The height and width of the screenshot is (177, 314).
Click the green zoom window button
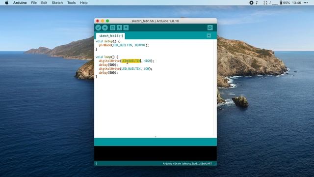coord(107,21)
